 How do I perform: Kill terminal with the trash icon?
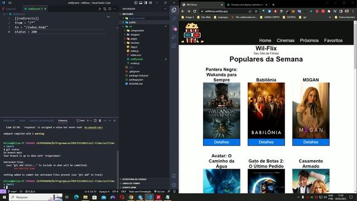click(100, 121)
